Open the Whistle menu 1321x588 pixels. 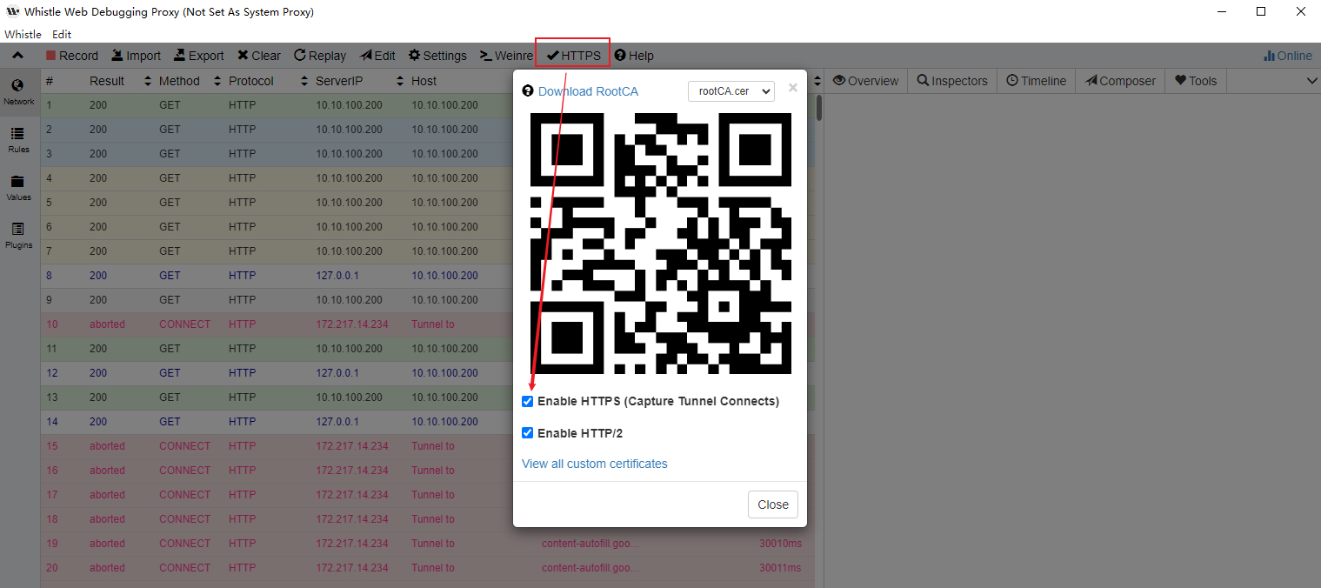[x=23, y=34]
